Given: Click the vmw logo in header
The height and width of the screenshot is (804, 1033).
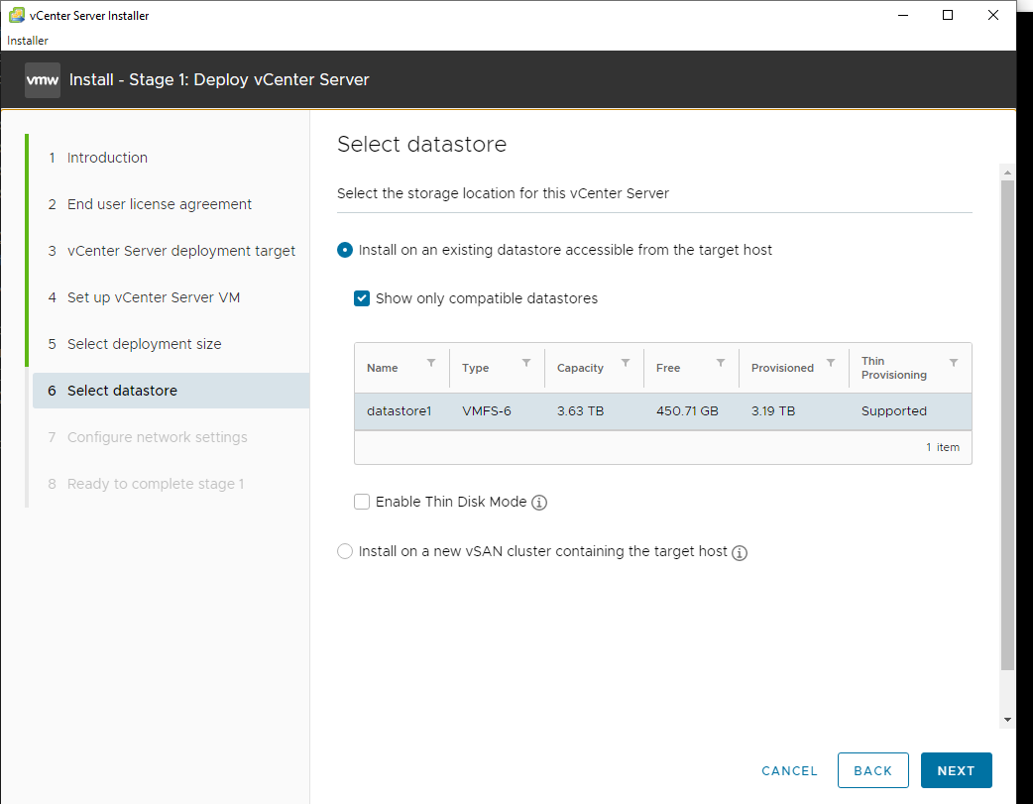Looking at the screenshot, I should click(43, 80).
